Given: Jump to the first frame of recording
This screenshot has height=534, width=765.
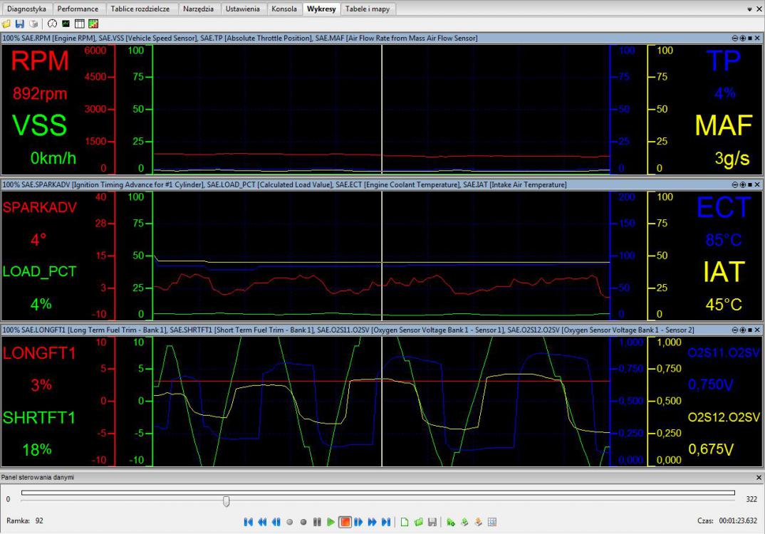Looking at the screenshot, I should pos(248,522).
